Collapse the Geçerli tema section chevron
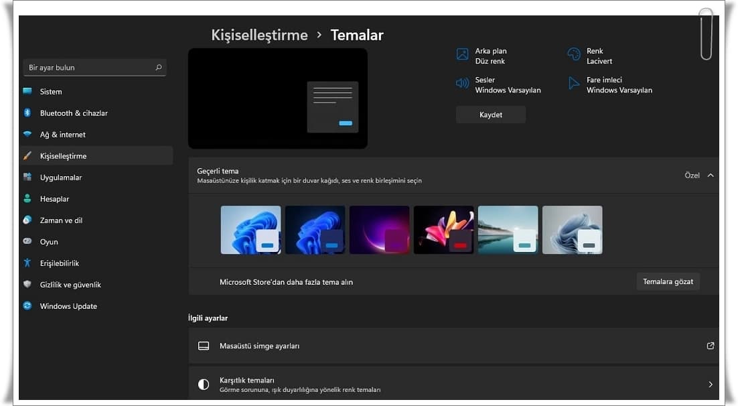Viewport: 738px width, 406px height. point(711,176)
